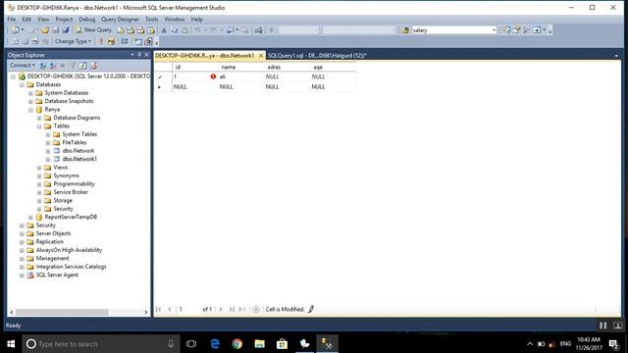This screenshot has height=353, width=628.
Task: Click Refresh icon in Object Explorer
Action: (82, 66)
